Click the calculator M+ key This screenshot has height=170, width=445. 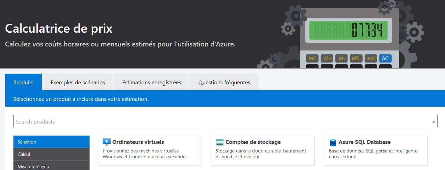pos(328,58)
